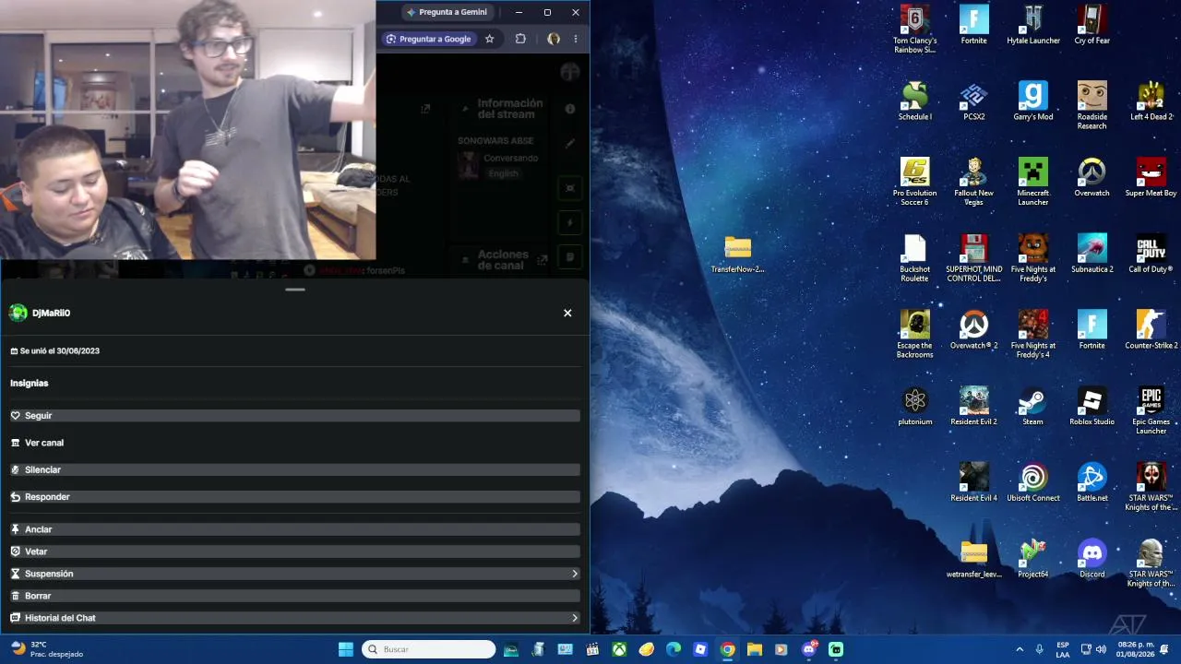This screenshot has width=1181, height=664.
Task: Click the Insignias heading
Action: [x=30, y=383]
